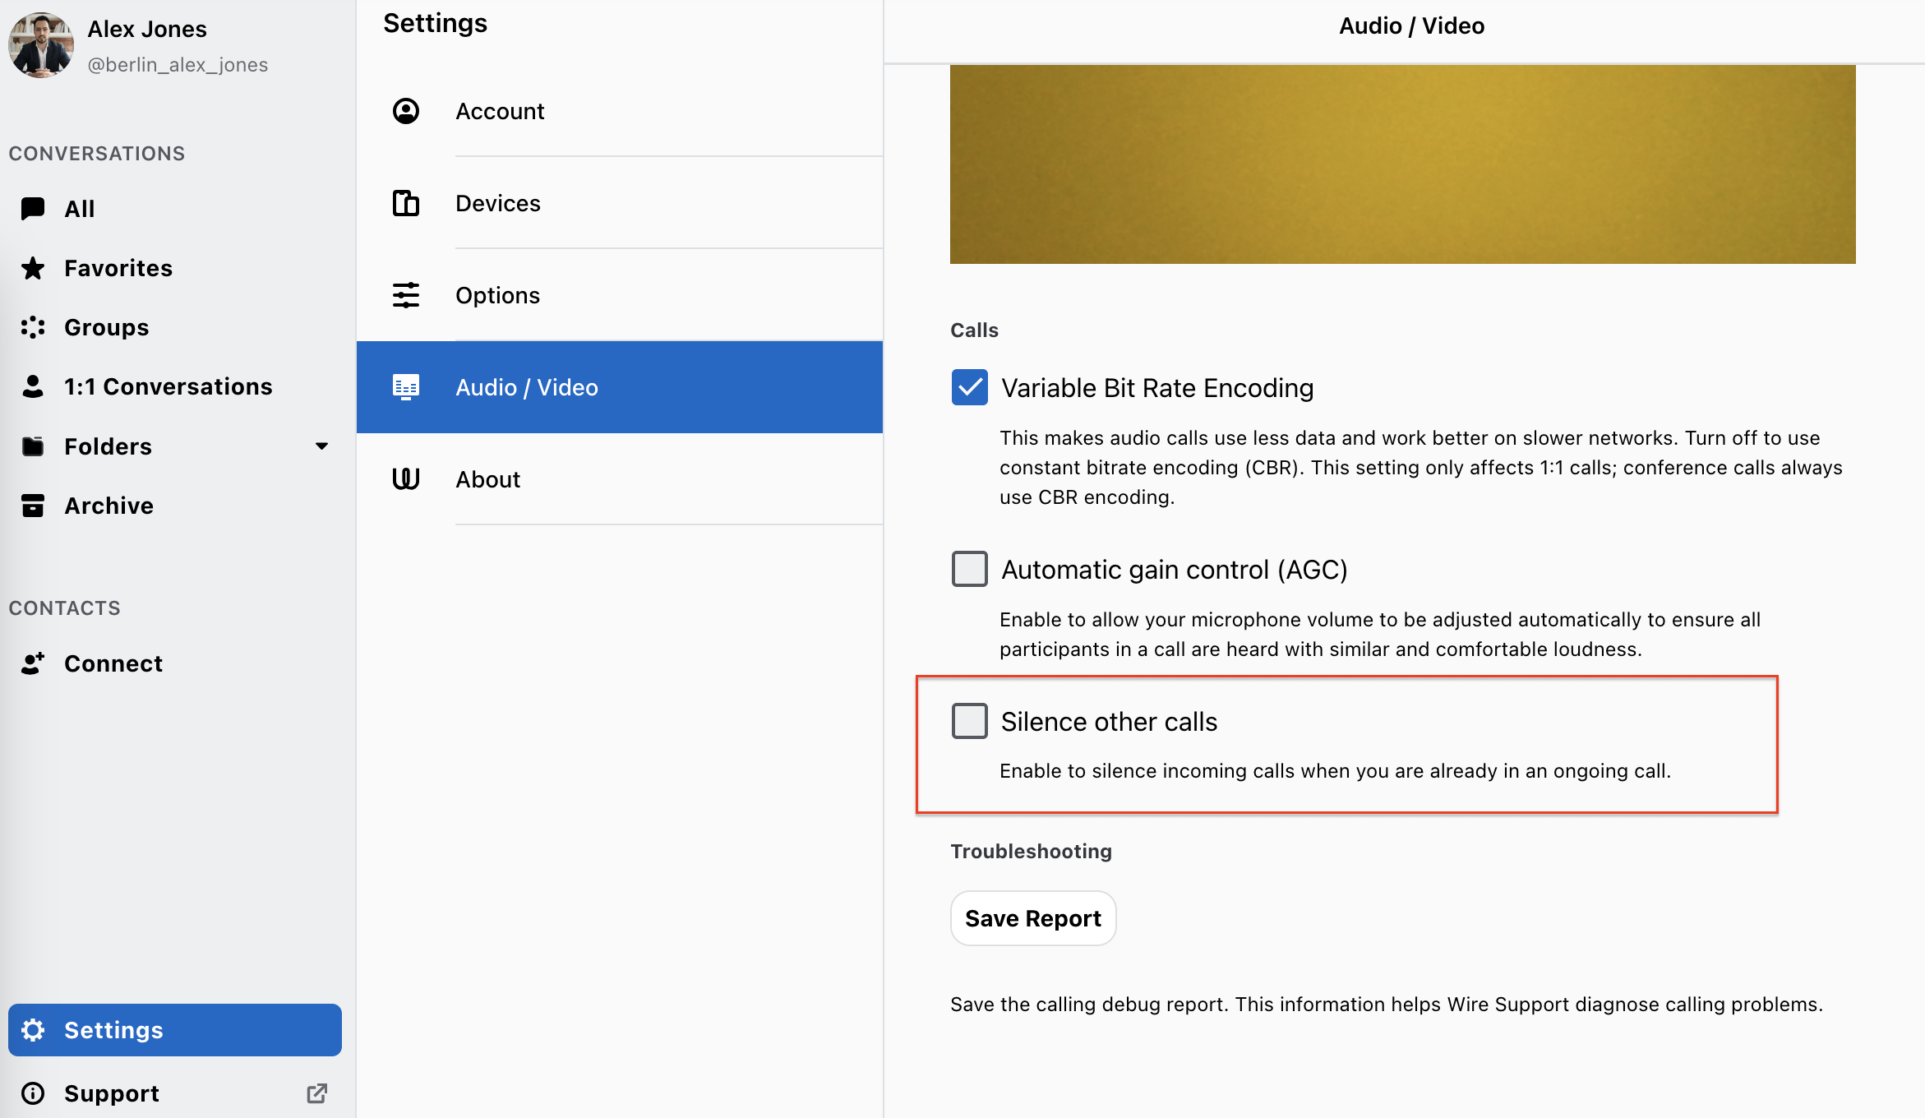Select the 1:1 Conversations person icon
1925x1118 pixels.
(33, 386)
